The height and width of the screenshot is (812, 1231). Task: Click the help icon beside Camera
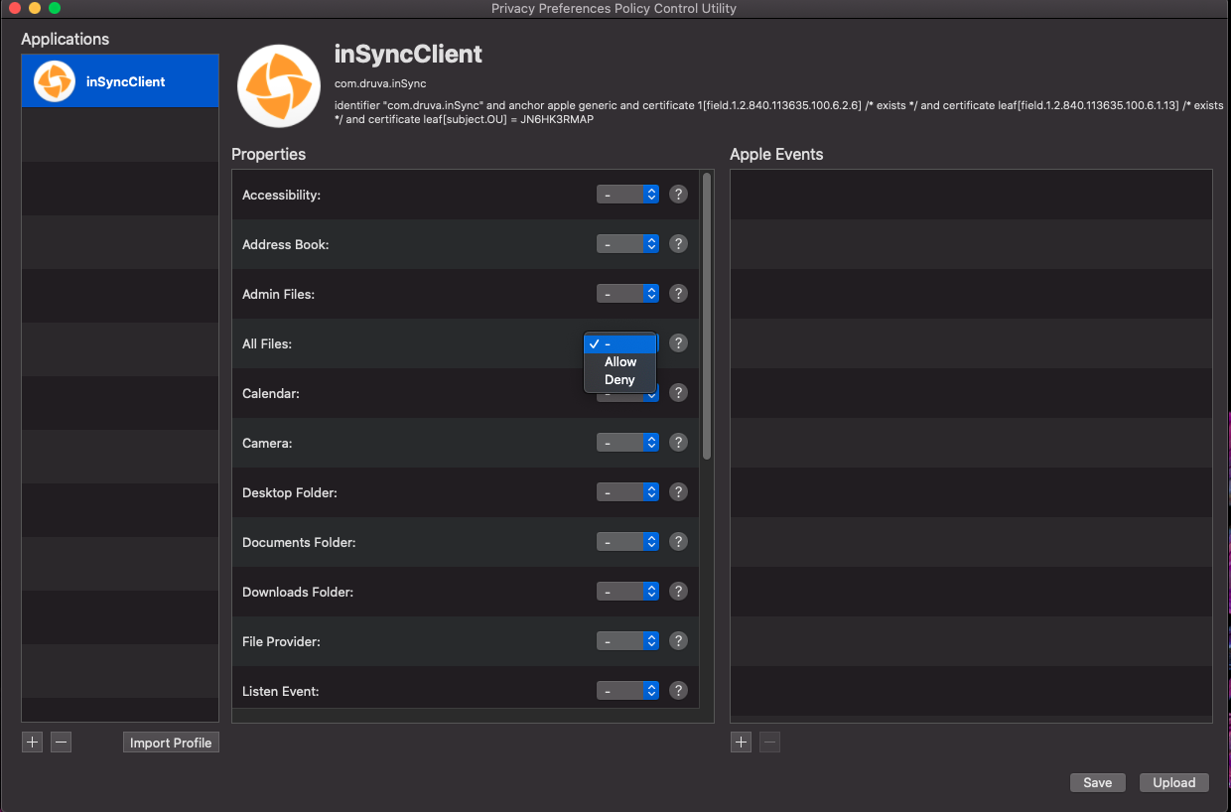tap(678, 443)
